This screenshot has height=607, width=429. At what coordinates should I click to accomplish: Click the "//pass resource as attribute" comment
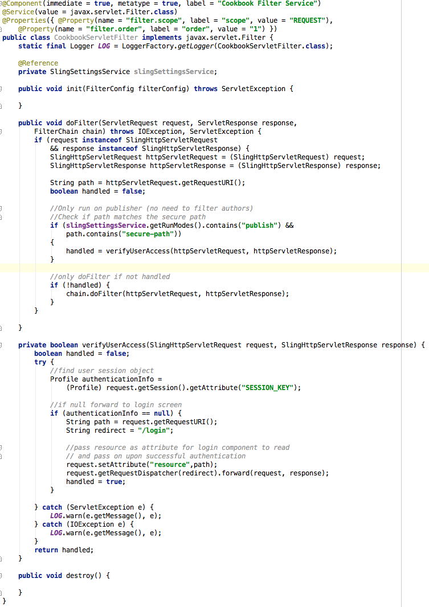click(178, 447)
